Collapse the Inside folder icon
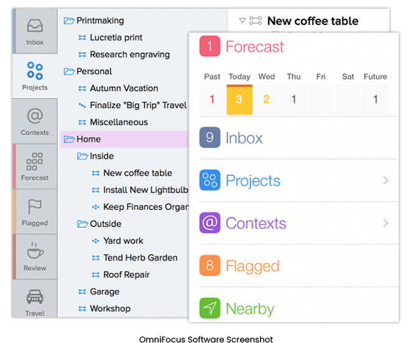 coord(82,156)
